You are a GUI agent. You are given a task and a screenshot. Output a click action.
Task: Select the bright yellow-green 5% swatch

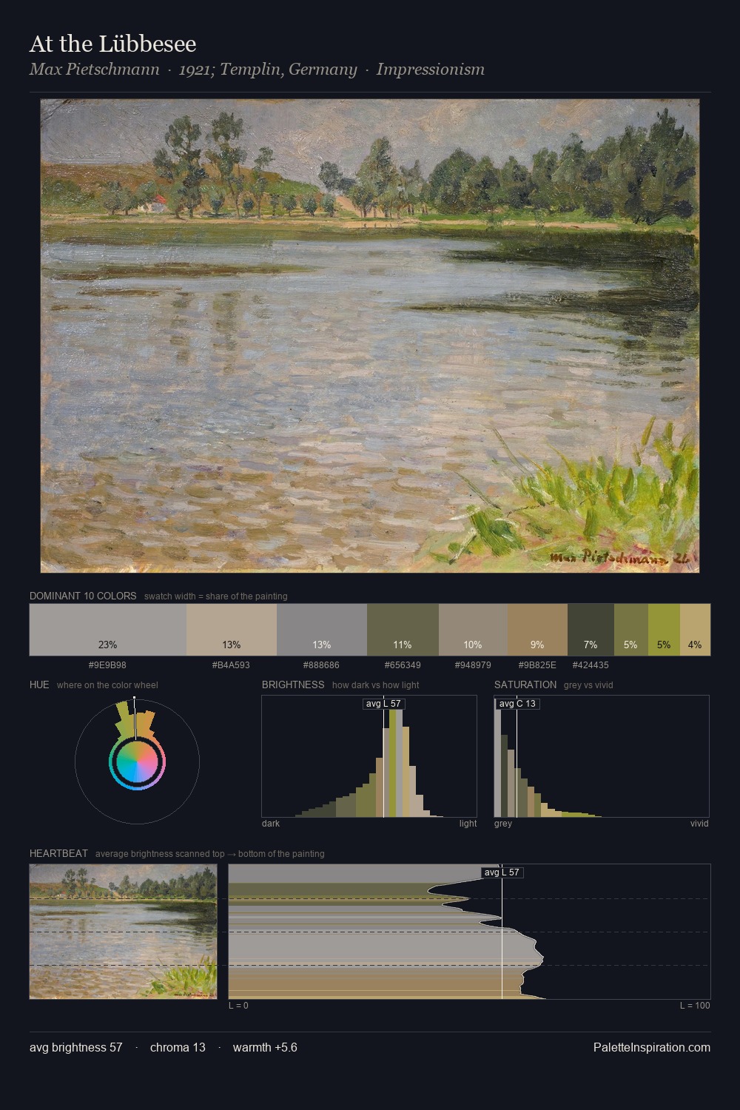[x=665, y=630]
